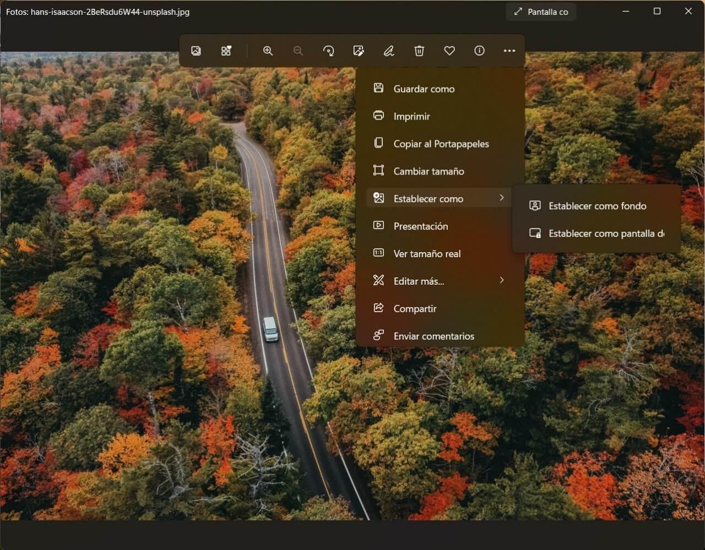The image size is (705, 550).
Task: Click the rotate image icon
Action: [328, 51]
